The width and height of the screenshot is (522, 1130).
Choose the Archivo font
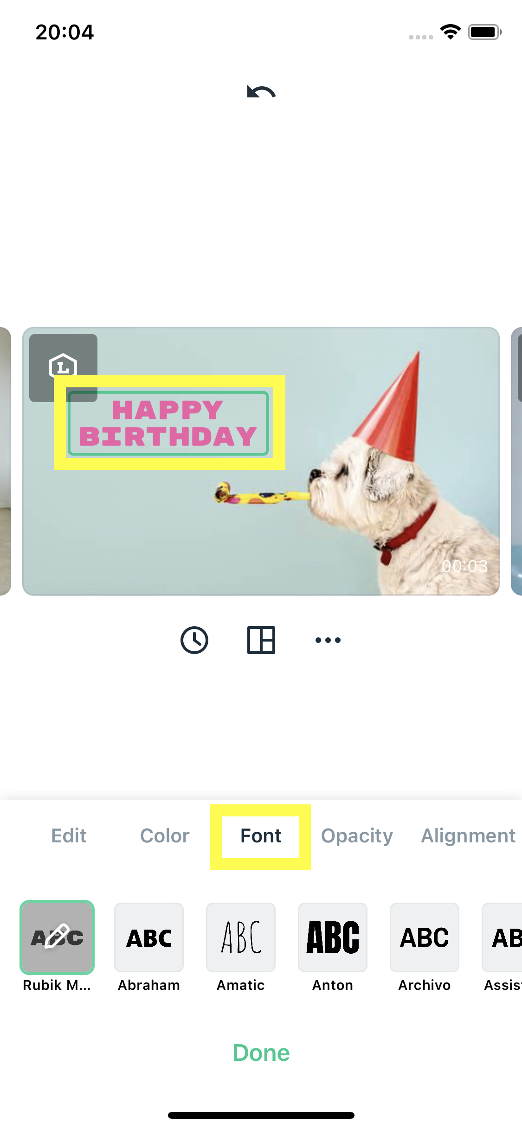pyautogui.click(x=425, y=937)
